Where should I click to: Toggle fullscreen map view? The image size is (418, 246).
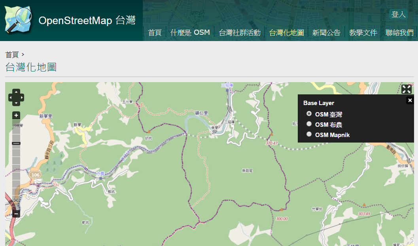pos(406,89)
